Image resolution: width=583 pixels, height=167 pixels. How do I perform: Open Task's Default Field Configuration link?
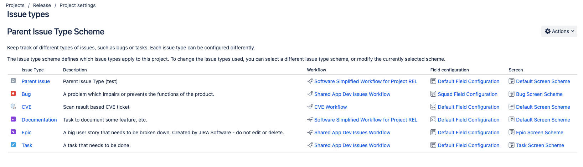469,145
